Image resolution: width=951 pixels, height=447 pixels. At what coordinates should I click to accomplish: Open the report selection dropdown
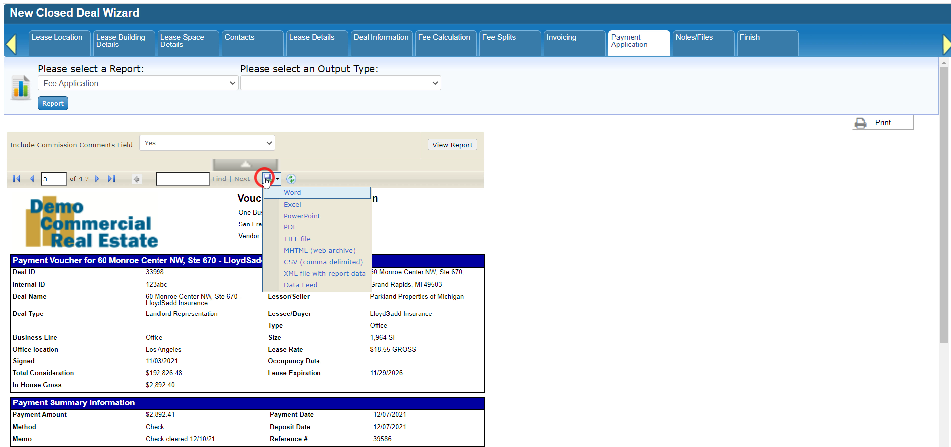tap(138, 83)
